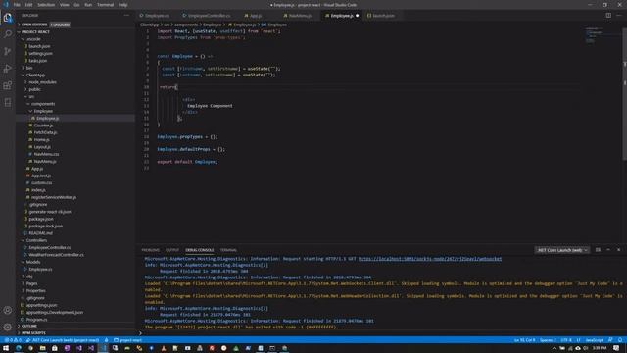Click the unsaved dot on Employee.js tab
627x353 pixels.
357,16
